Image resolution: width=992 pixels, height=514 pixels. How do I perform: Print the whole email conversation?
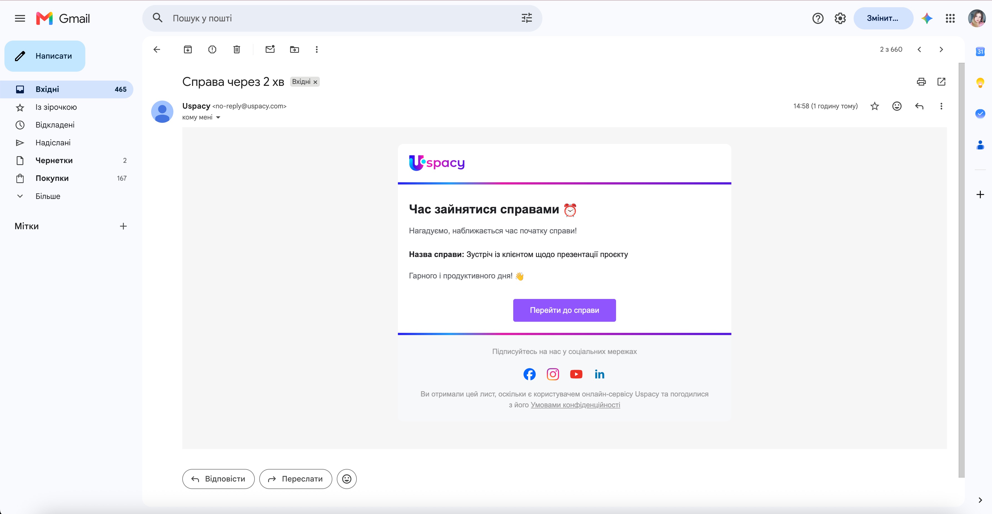tap(921, 82)
